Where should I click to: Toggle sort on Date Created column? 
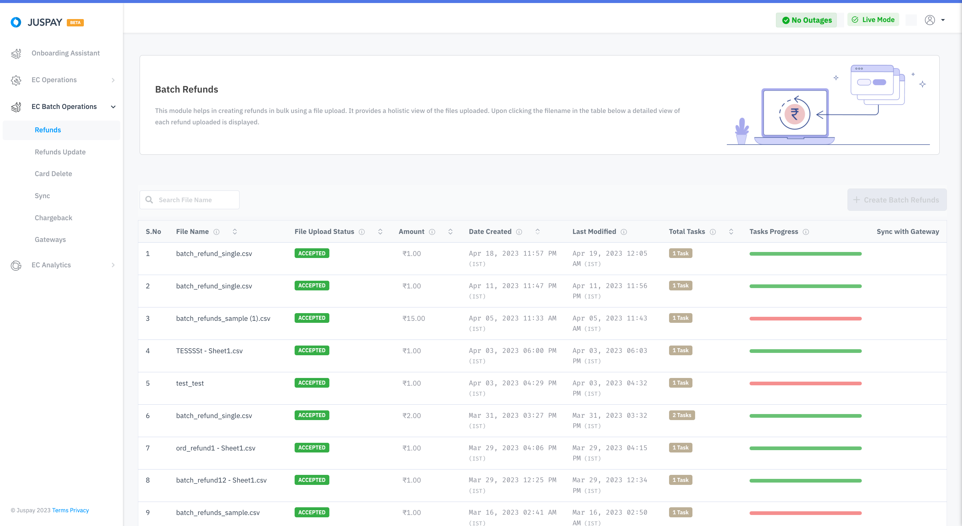(x=537, y=232)
